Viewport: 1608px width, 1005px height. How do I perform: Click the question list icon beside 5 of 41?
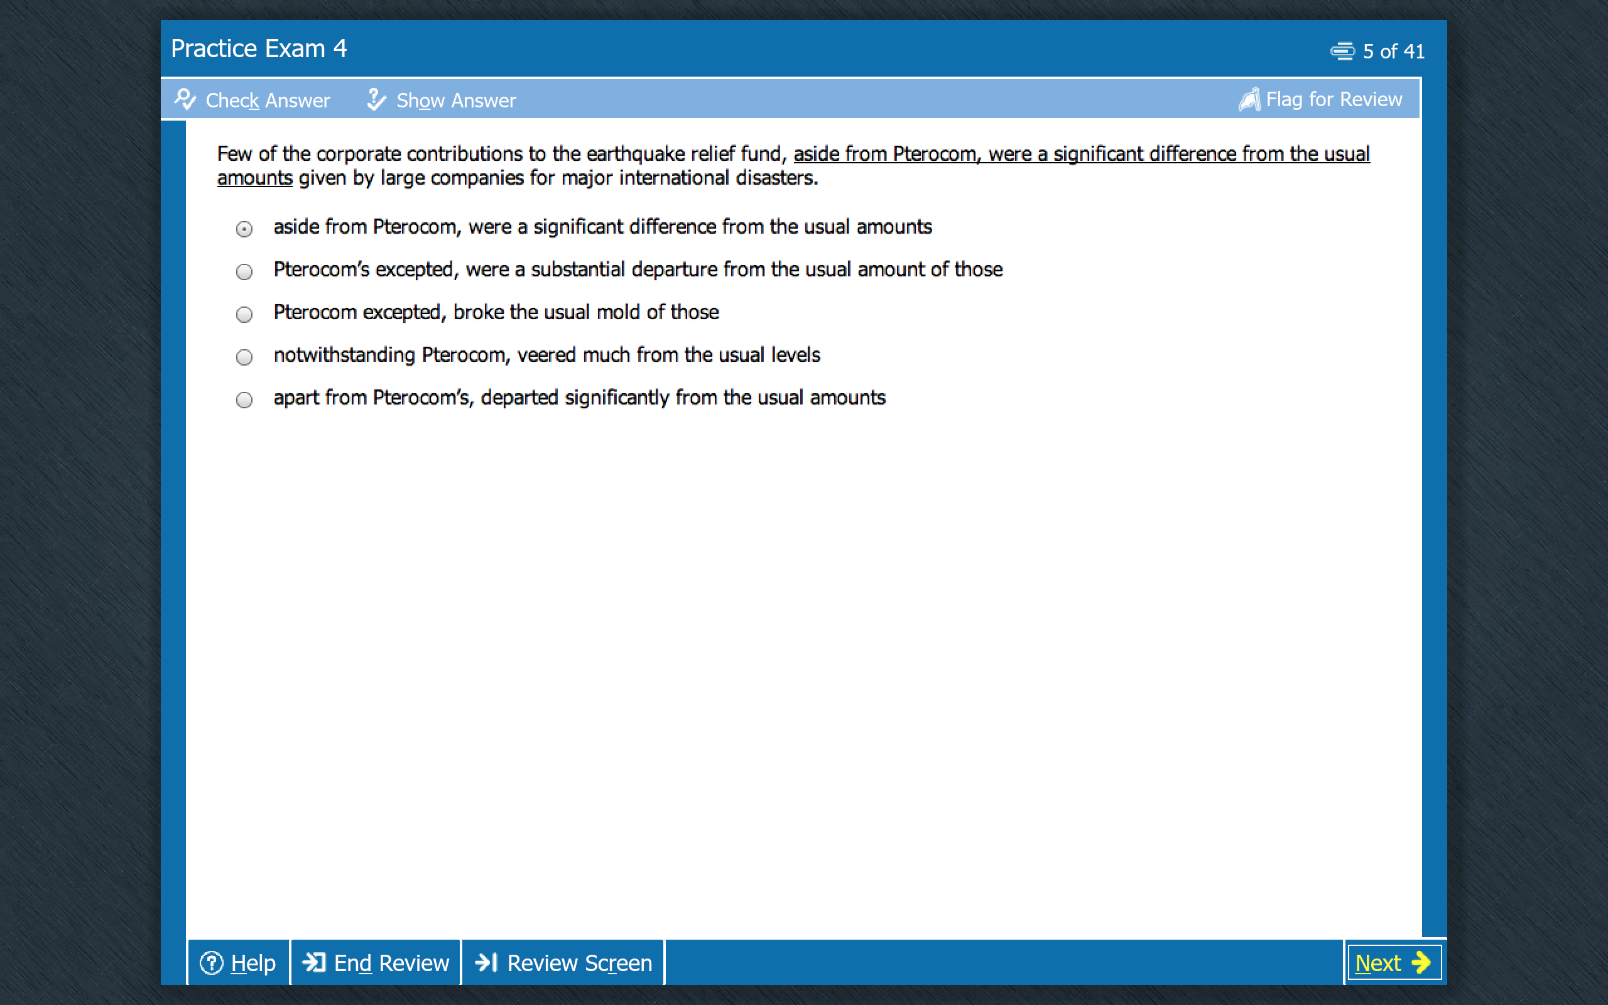click(x=1342, y=51)
